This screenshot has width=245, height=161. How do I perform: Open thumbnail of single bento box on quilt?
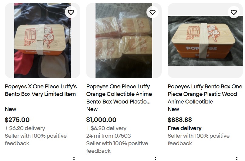click(42, 41)
